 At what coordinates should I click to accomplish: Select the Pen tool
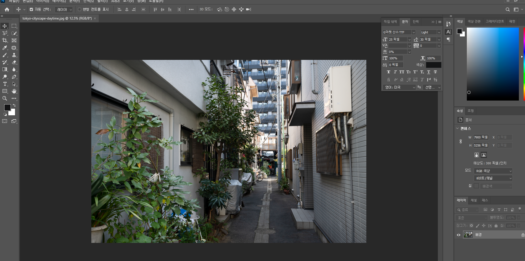(x=14, y=77)
